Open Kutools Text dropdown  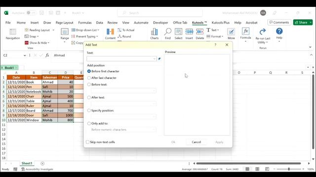[213, 30]
